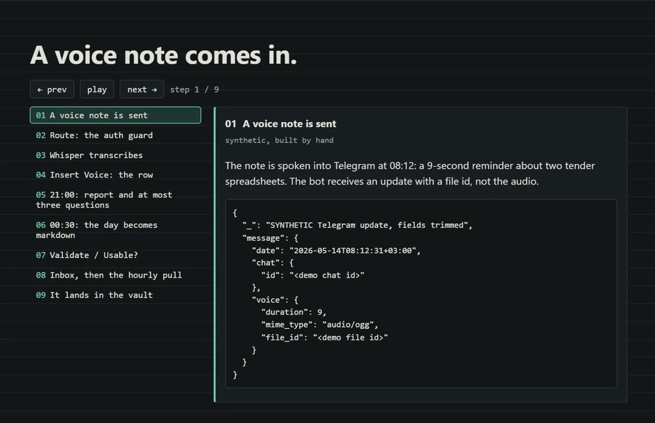Click the '<demo file id>' value

click(x=350, y=337)
